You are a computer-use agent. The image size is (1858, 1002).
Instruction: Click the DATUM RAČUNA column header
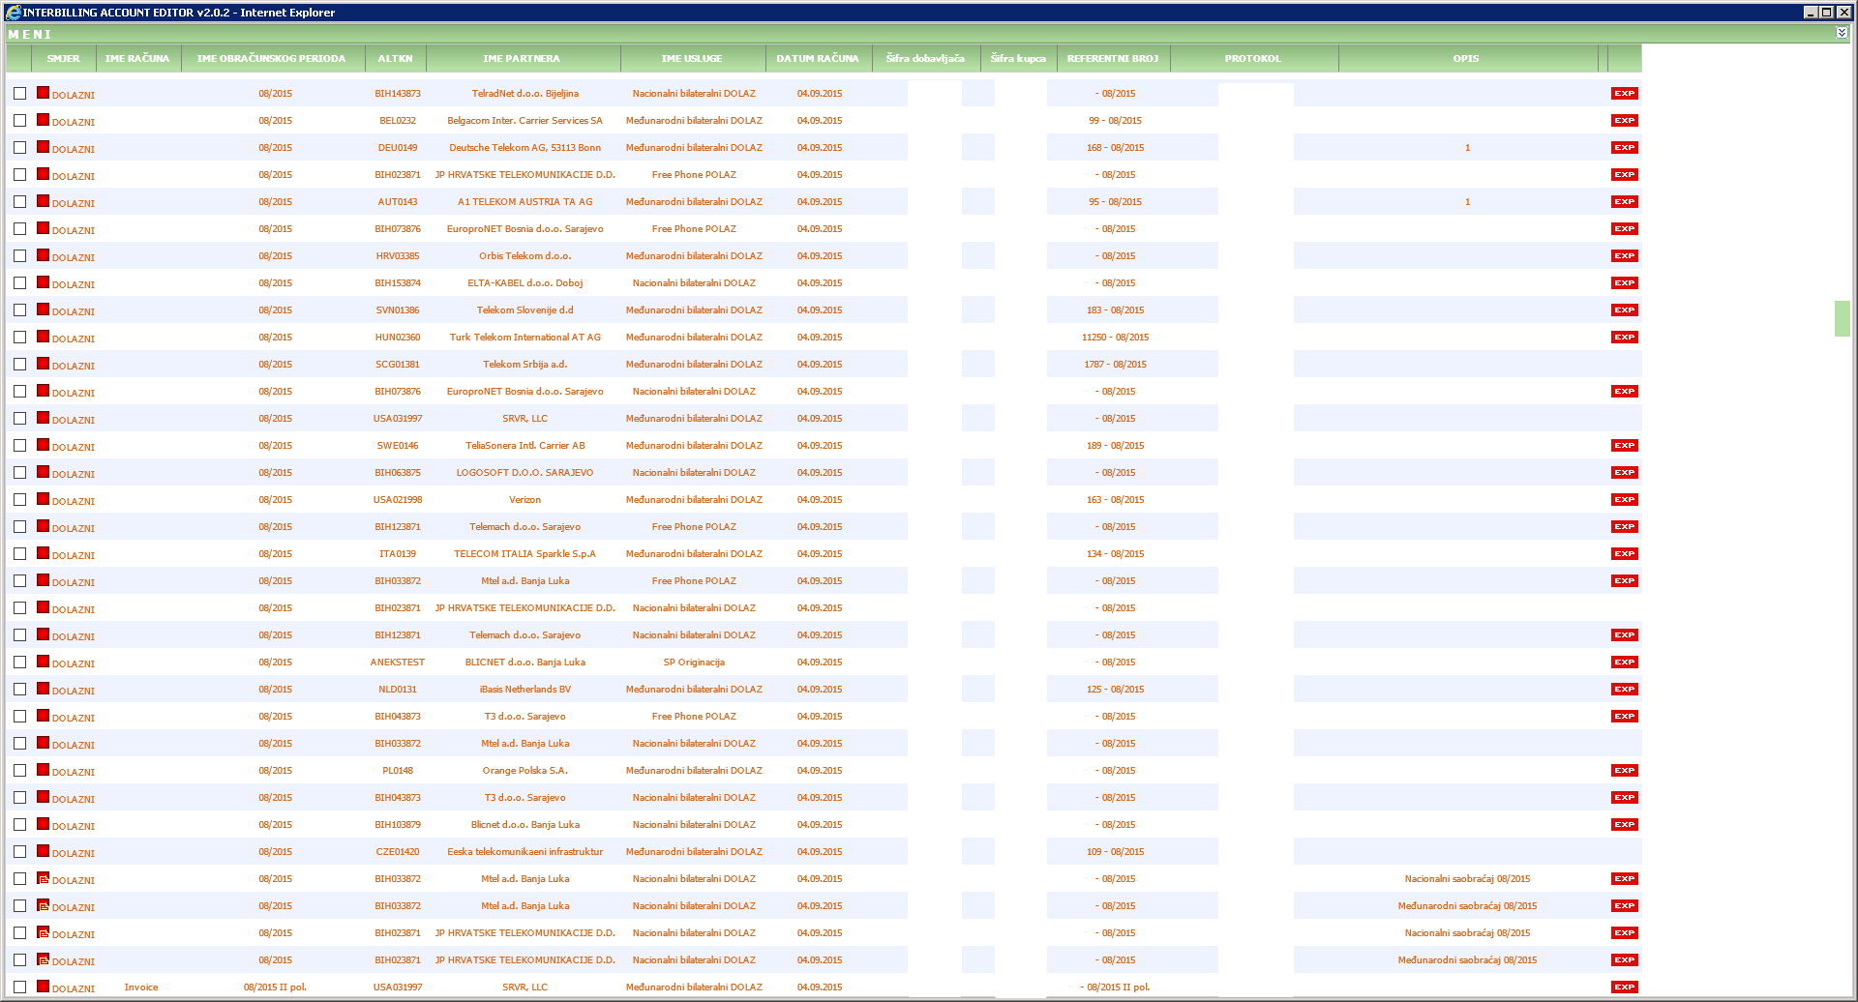[x=818, y=58]
